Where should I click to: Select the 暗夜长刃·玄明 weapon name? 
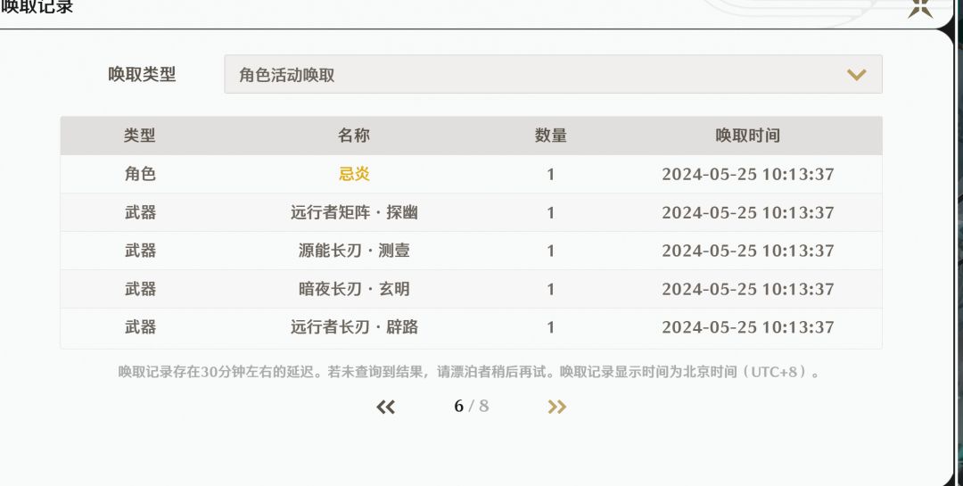(354, 289)
